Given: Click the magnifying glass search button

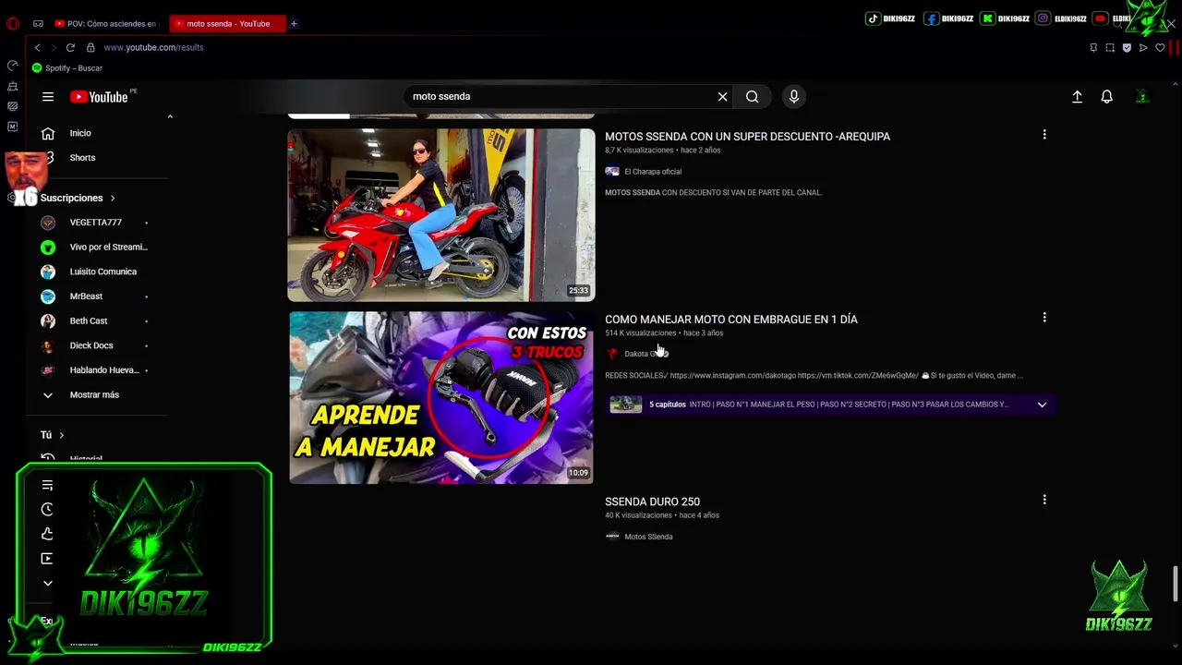Looking at the screenshot, I should [x=753, y=97].
